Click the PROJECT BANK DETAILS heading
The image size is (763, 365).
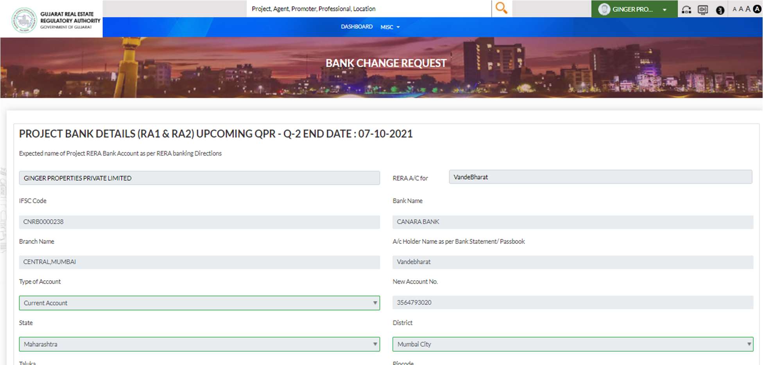click(216, 134)
